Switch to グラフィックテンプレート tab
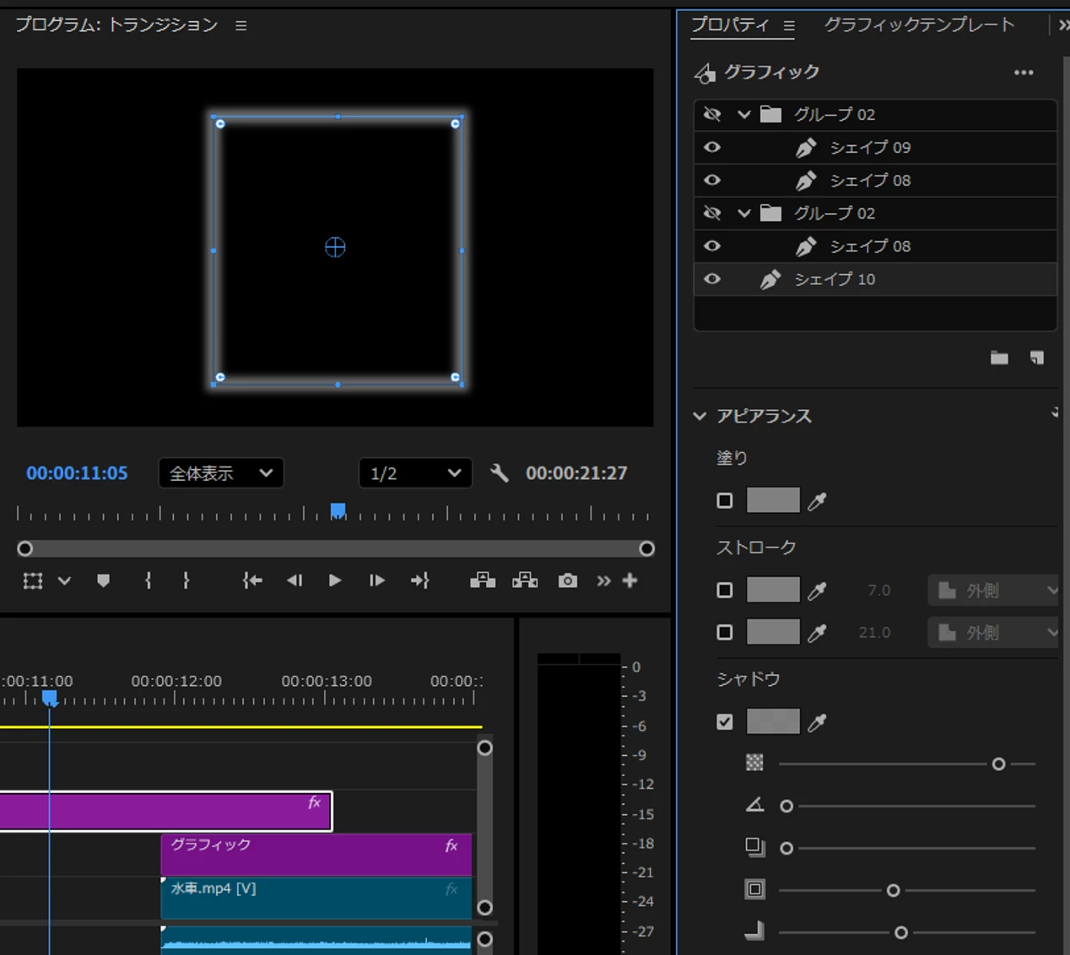The height and width of the screenshot is (955, 1070). click(919, 25)
